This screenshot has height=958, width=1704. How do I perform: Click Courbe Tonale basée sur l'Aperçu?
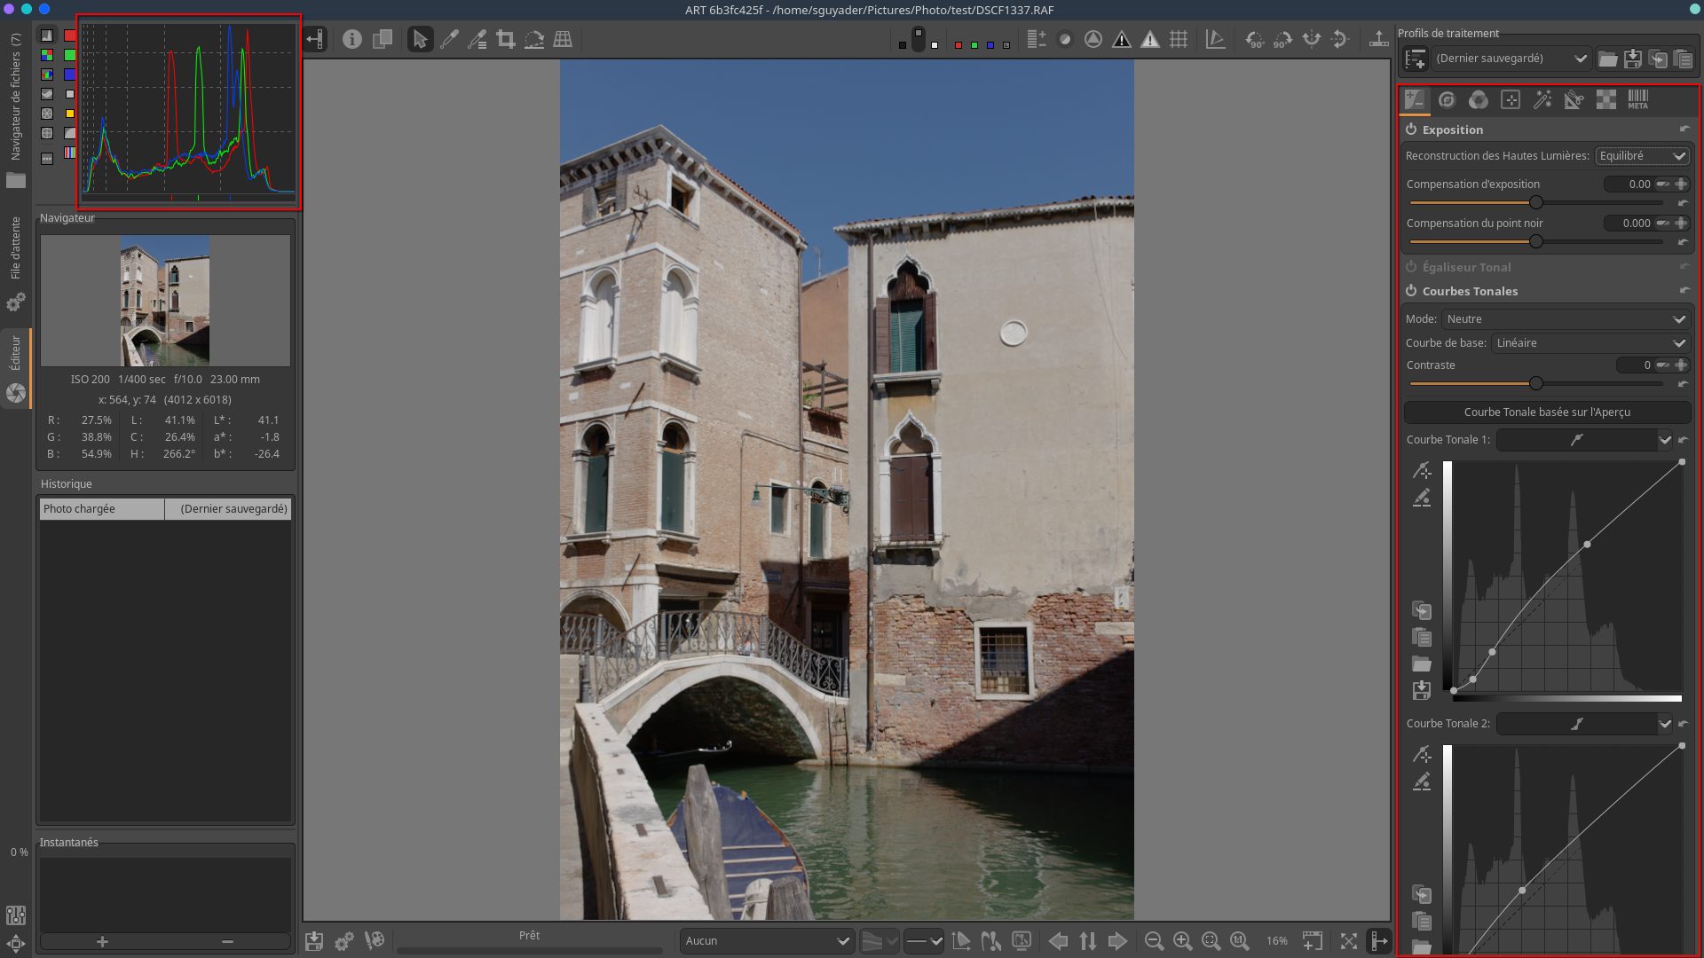point(1547,412)
